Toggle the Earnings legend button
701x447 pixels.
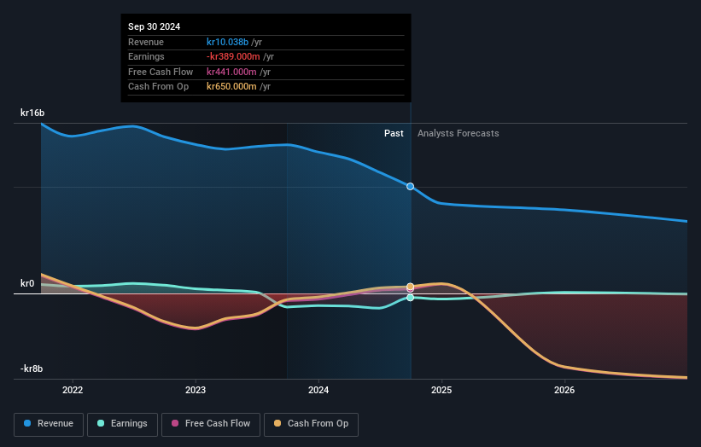pyautogui.click(x=122, y=424)
